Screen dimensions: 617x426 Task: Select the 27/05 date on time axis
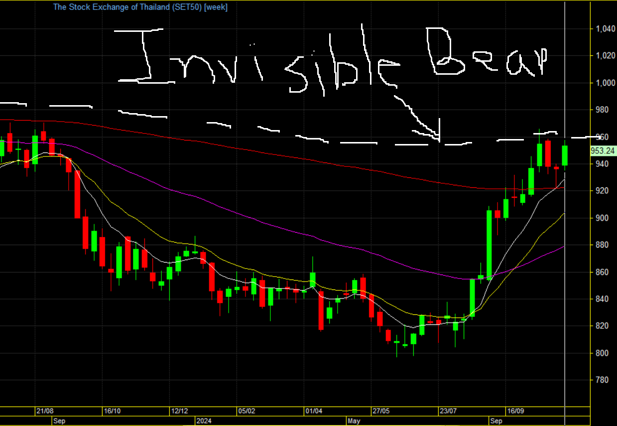(381, 411)
